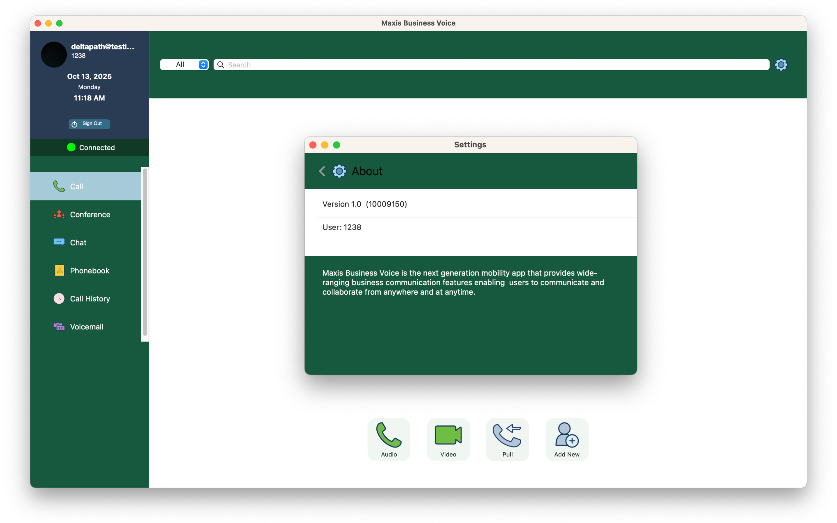Viewport: 837px width, 523px height.
Task: Click the Pull call button
Action: click(x=507, y=440)
